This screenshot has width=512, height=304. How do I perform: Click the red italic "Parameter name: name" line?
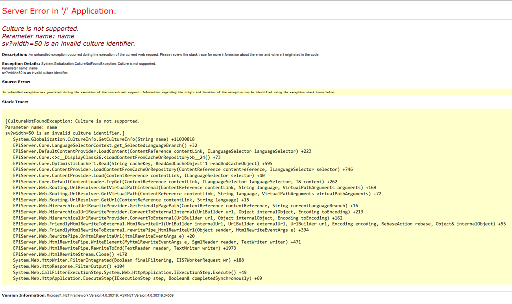pos(38,36)
